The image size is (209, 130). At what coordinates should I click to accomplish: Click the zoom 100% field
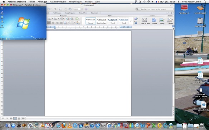point(77,9)
